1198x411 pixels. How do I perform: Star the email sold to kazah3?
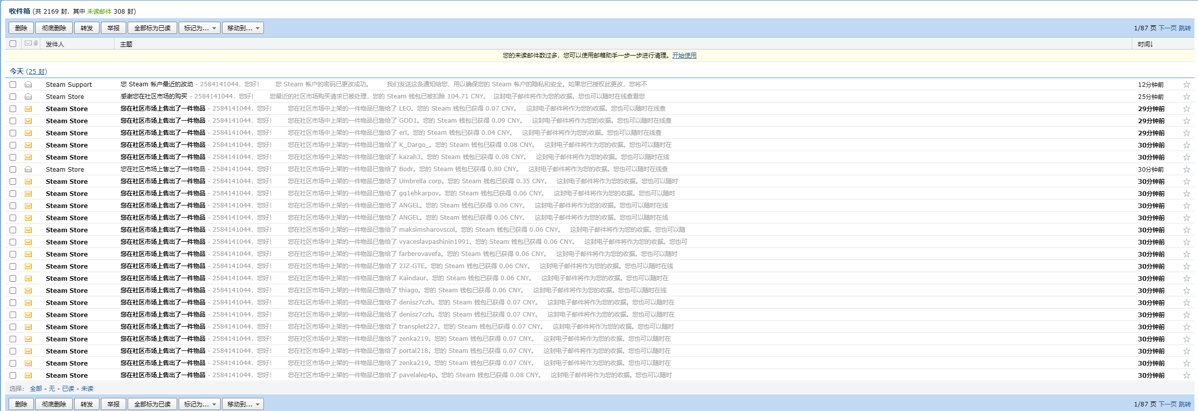(x=1186, y=157)
